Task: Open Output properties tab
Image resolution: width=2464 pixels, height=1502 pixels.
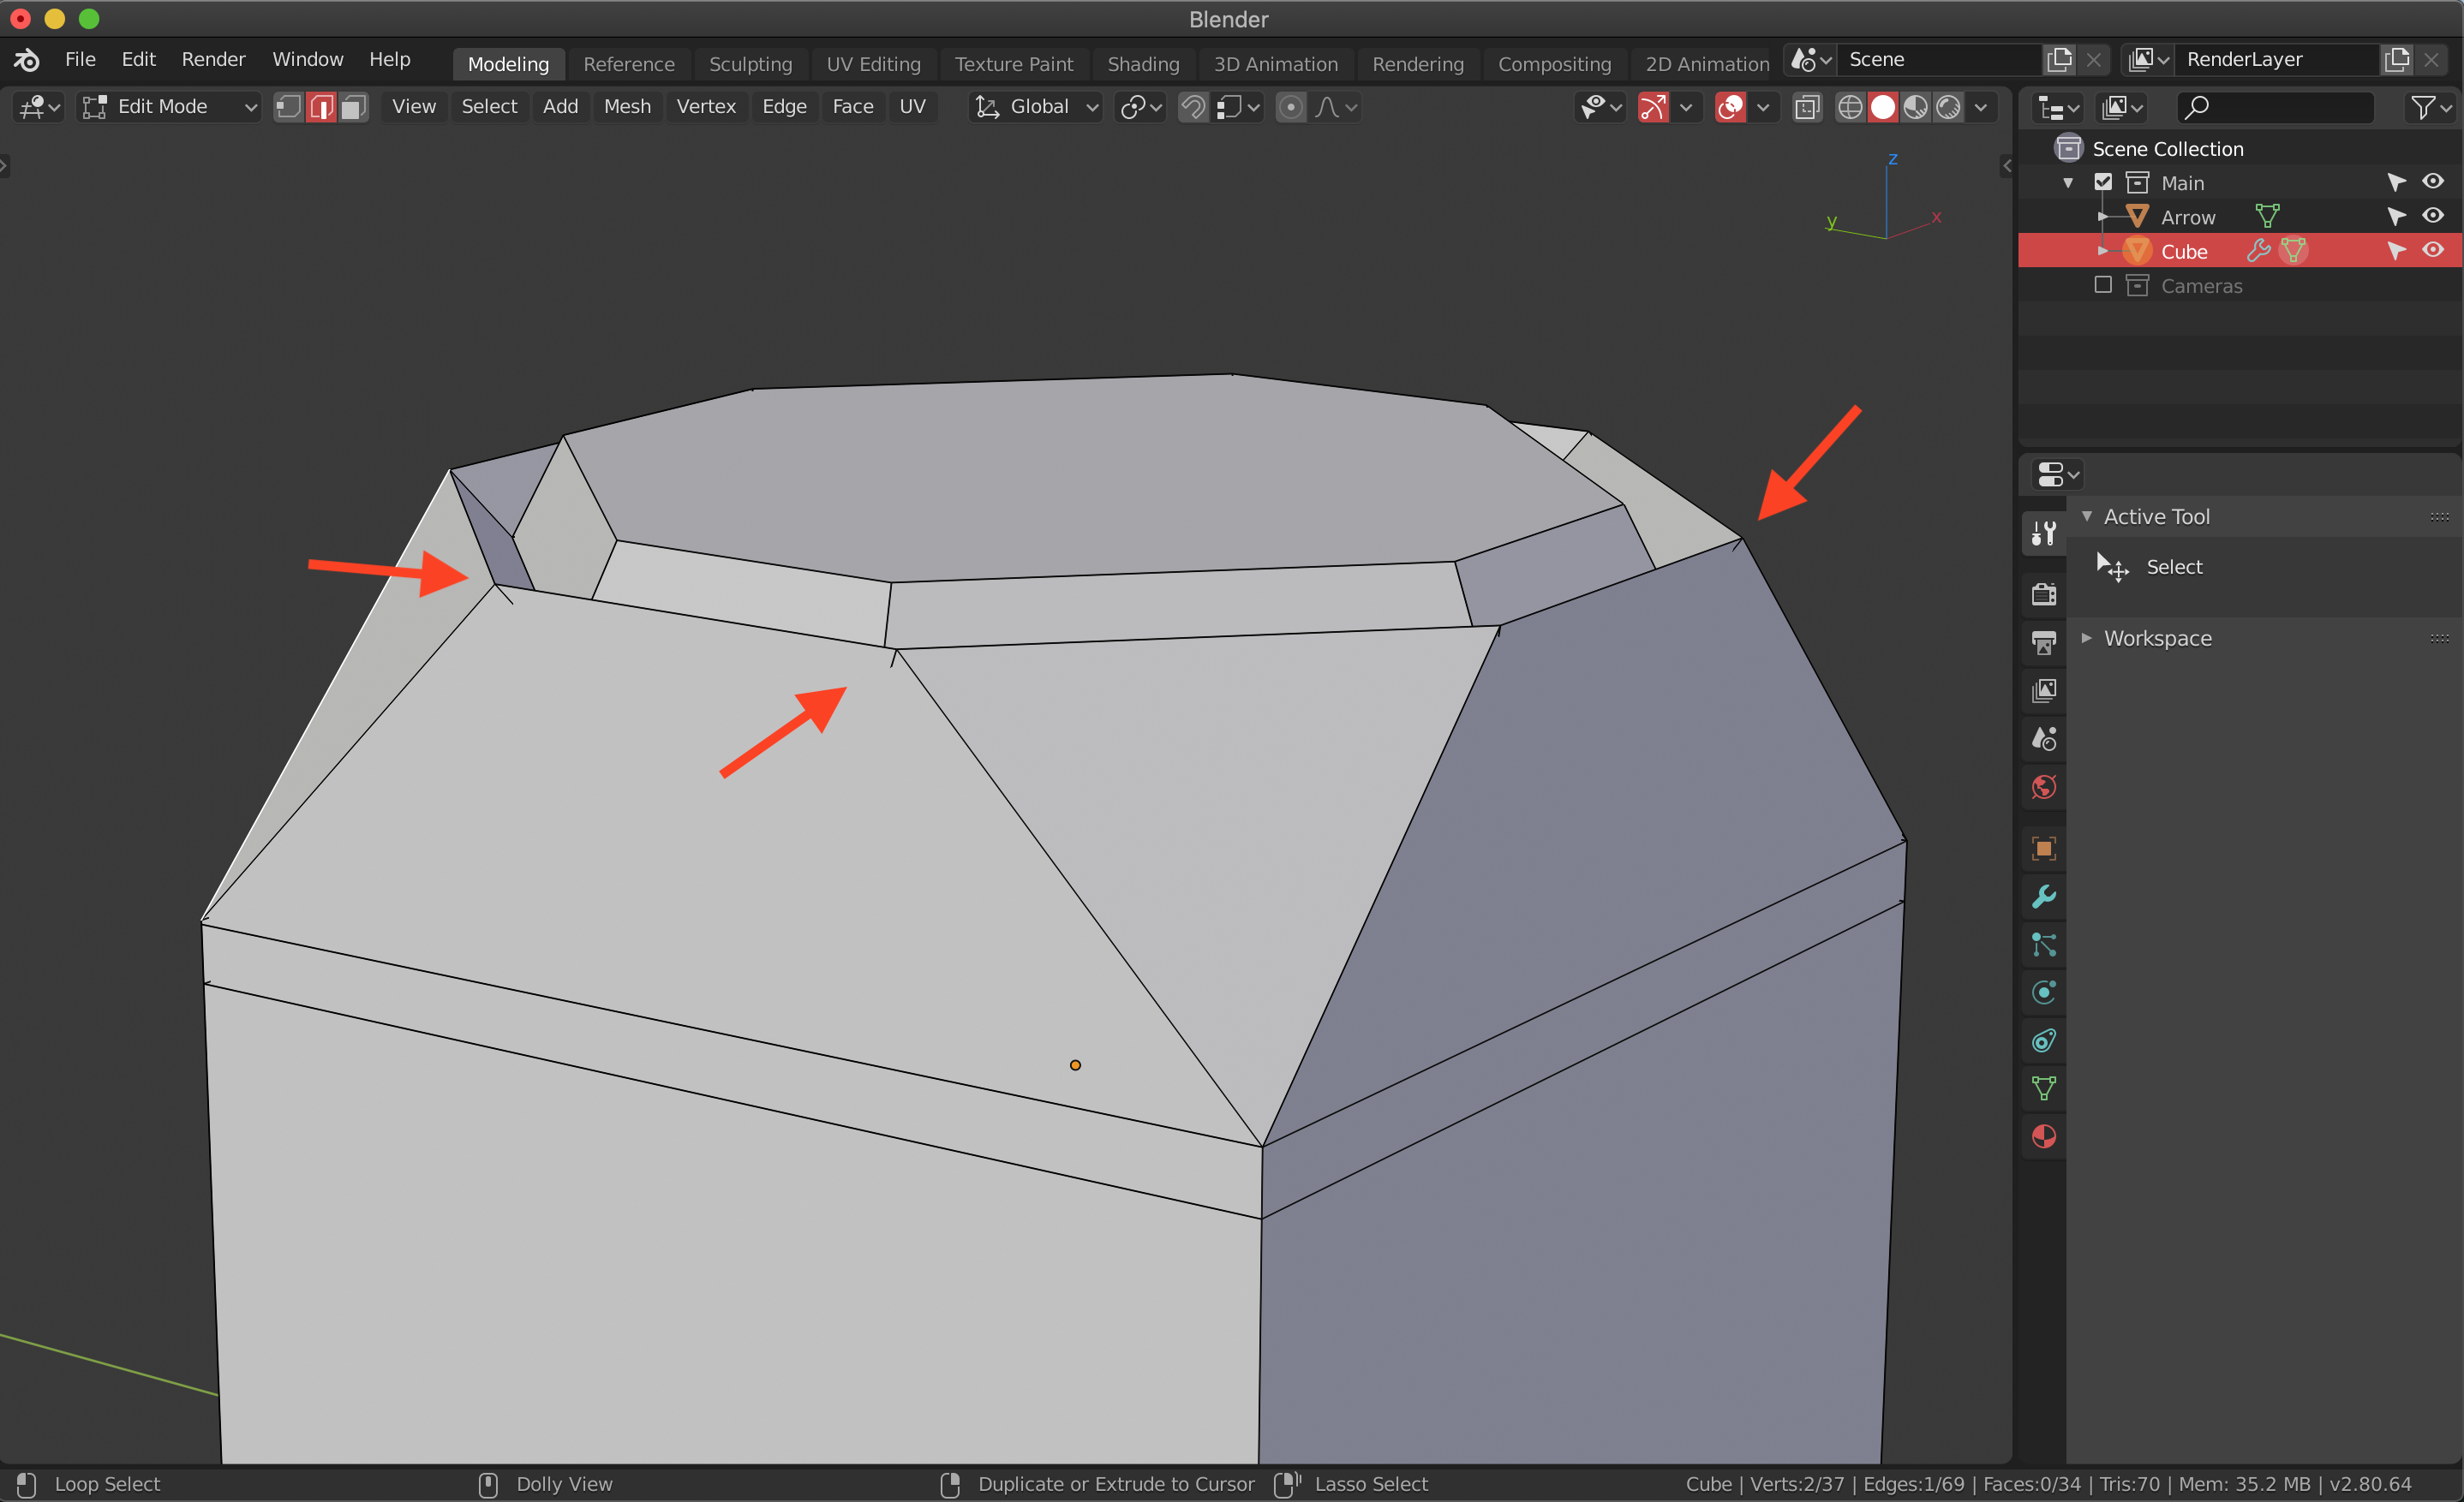Action: point(2043,641)
